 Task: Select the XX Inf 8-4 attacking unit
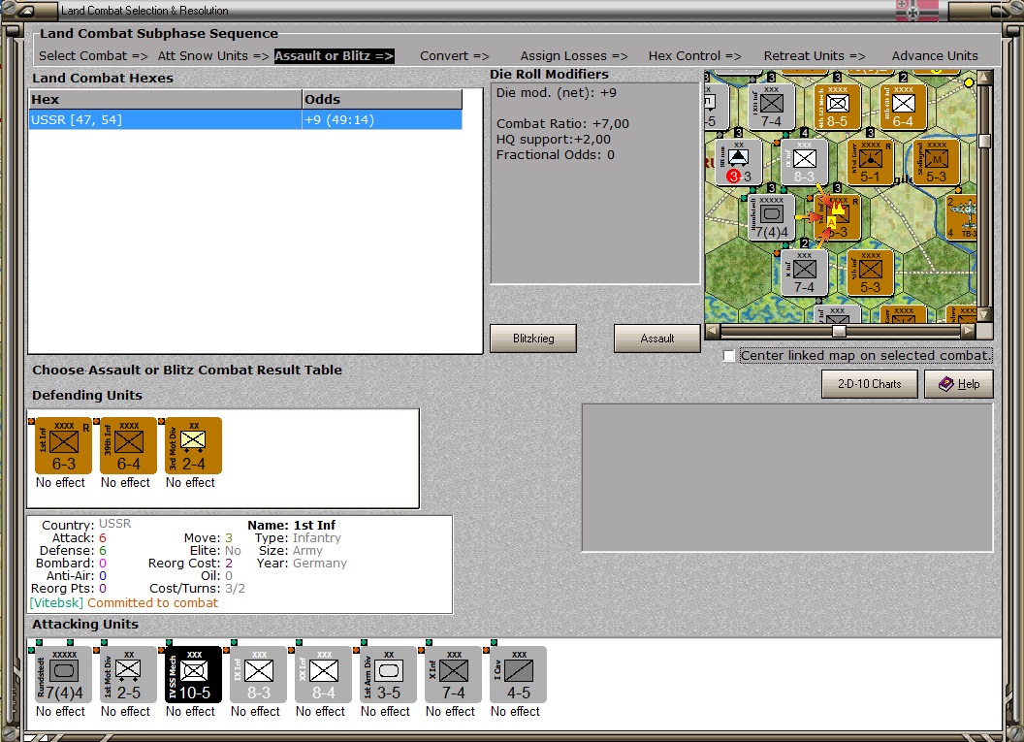point(323,675)
